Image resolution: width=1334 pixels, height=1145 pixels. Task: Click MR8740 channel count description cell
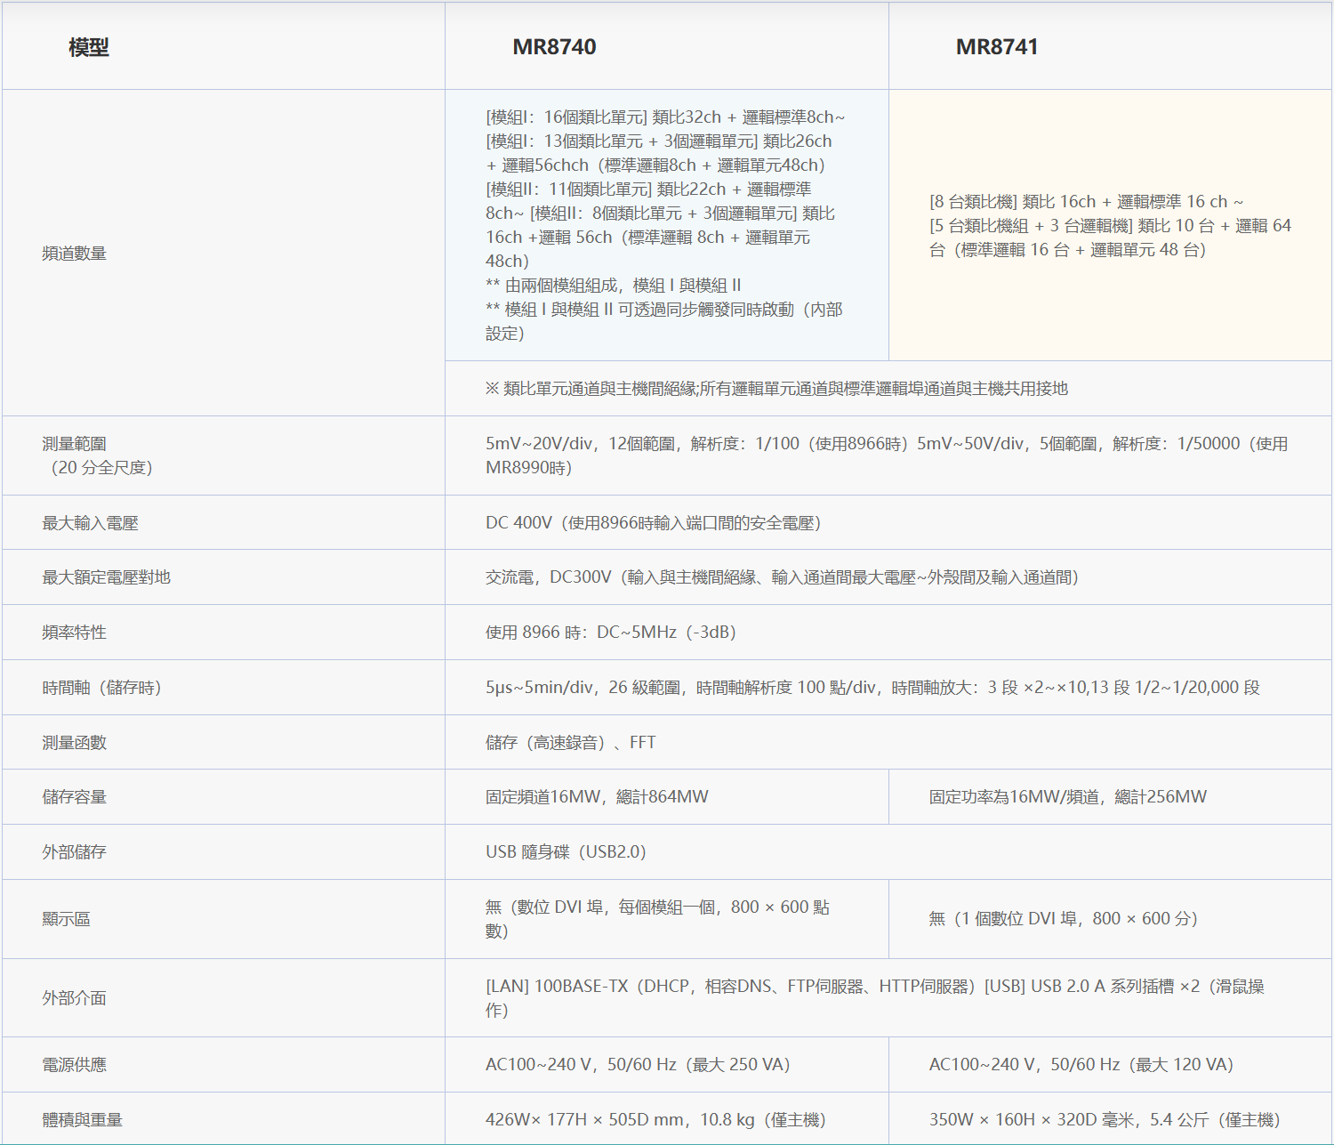coord(665,225)
